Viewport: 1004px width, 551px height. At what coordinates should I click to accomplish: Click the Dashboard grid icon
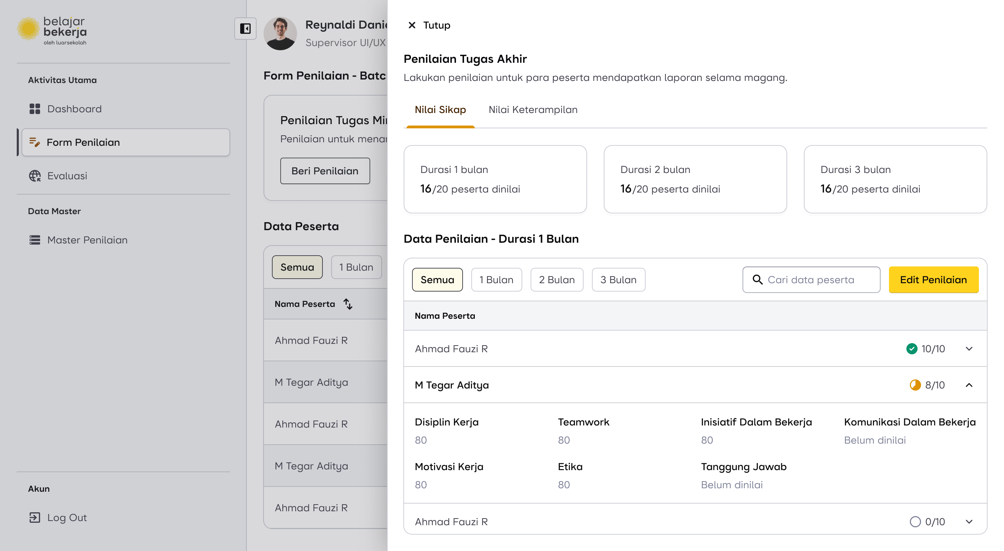coord(35,109)
